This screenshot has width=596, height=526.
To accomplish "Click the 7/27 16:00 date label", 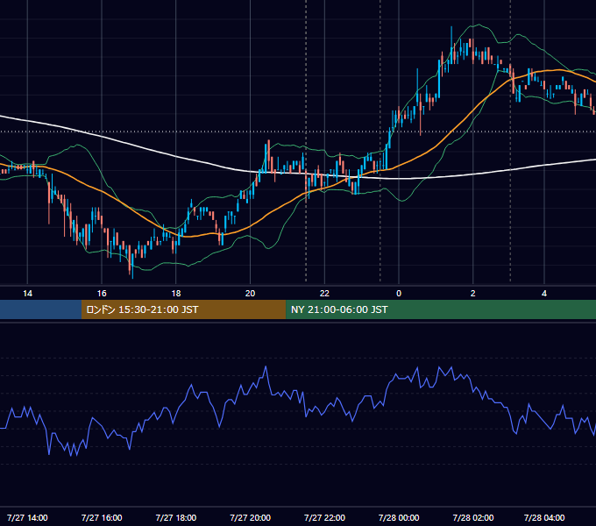I will click(x=102, y=517).
